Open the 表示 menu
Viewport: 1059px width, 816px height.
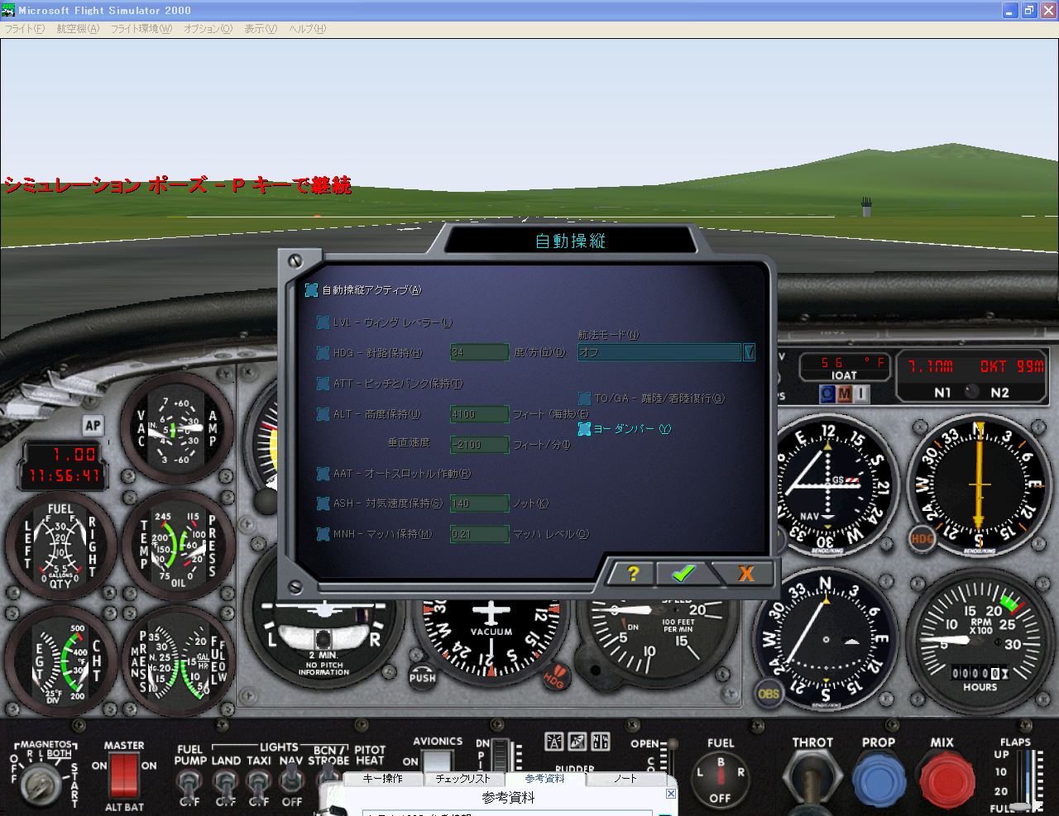[261, 29]
